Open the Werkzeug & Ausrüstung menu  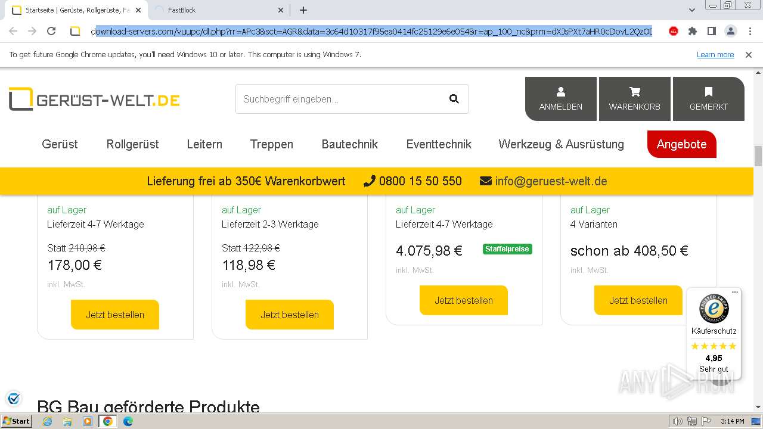click(561, 144)
